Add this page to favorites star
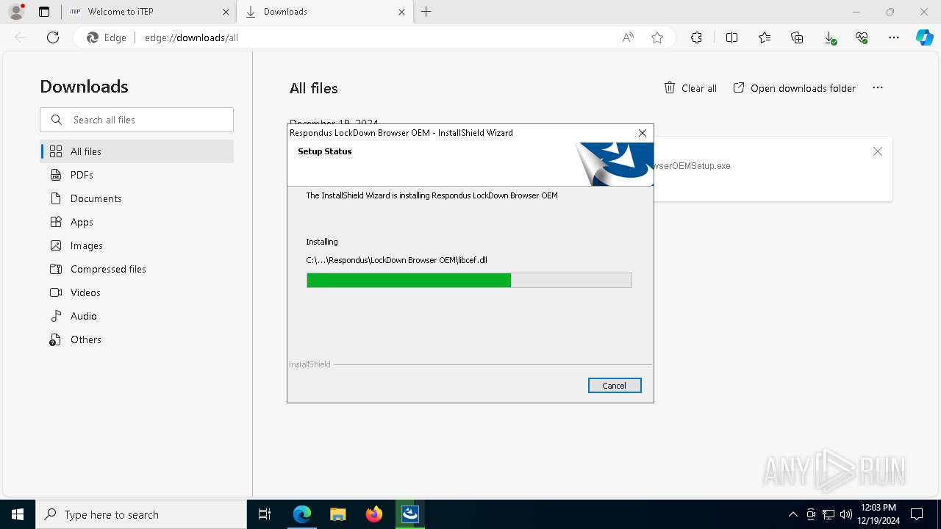 [x=657, y=37]
